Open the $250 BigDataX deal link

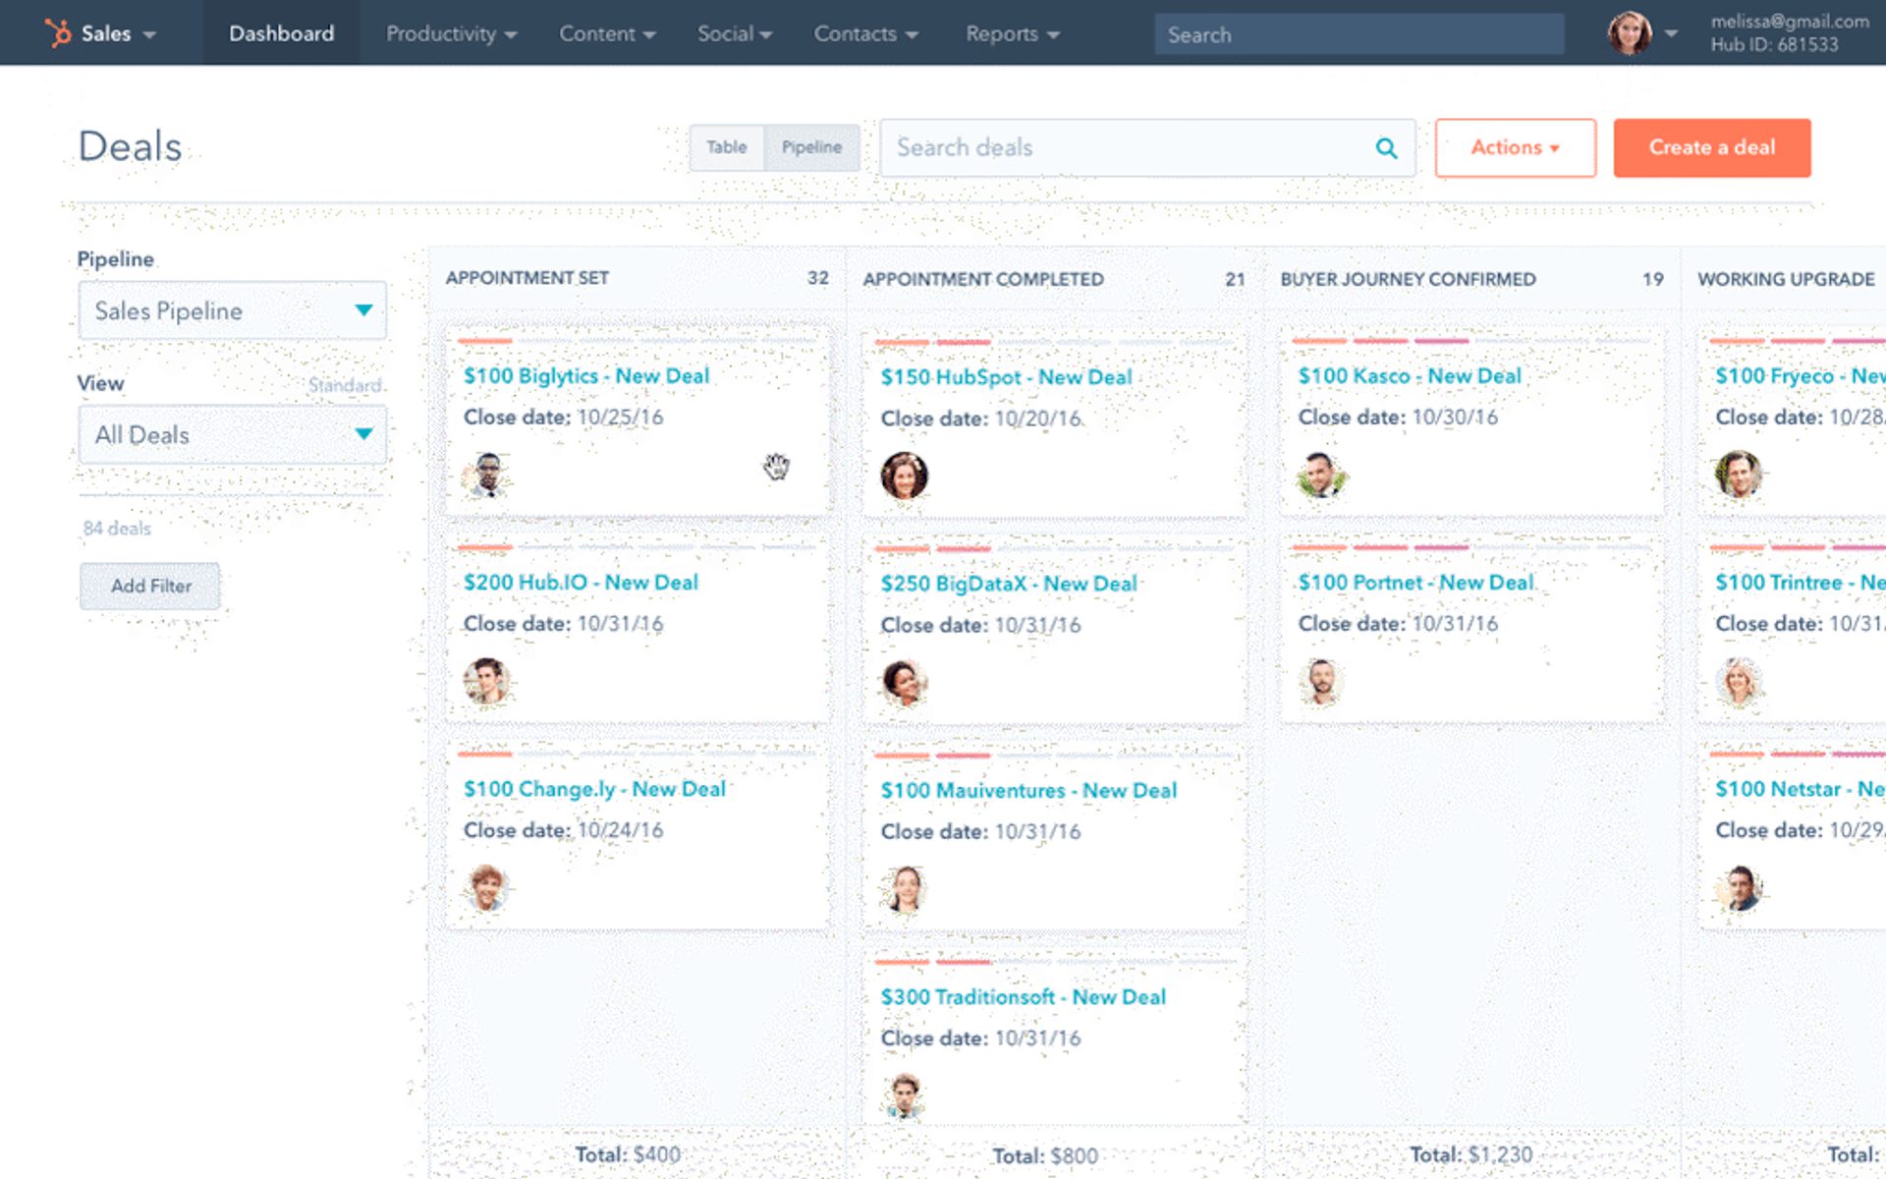click(x=1008, y=584)
